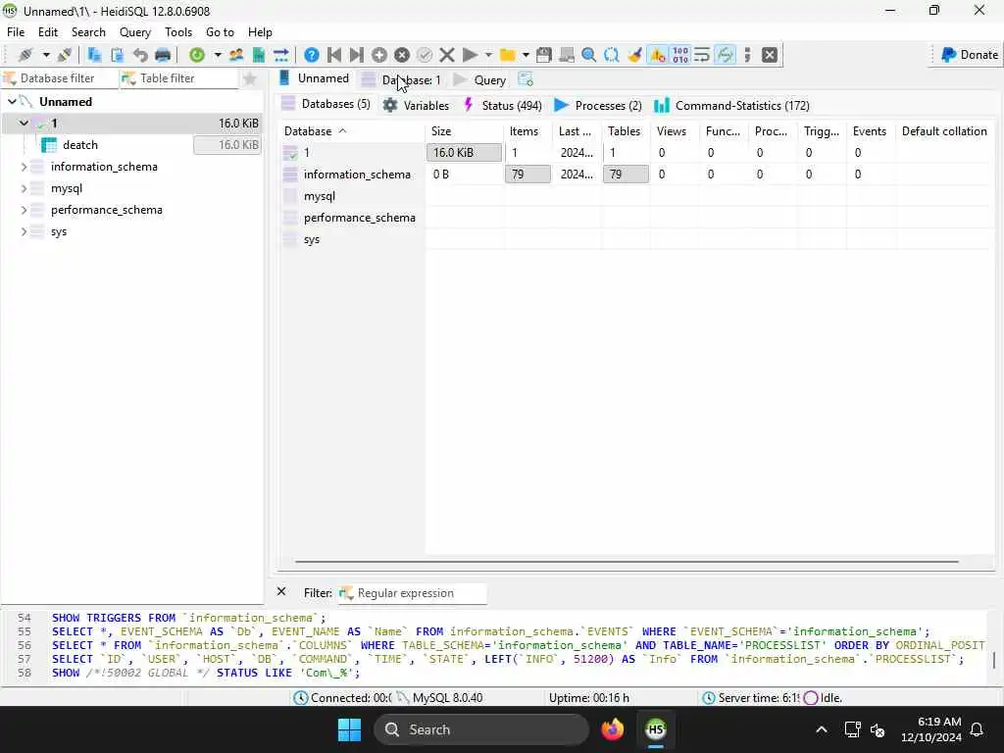This screenshot has width=1004, height=753.
Task: Collapse database 1 in the tree
Action: [24, 123]
